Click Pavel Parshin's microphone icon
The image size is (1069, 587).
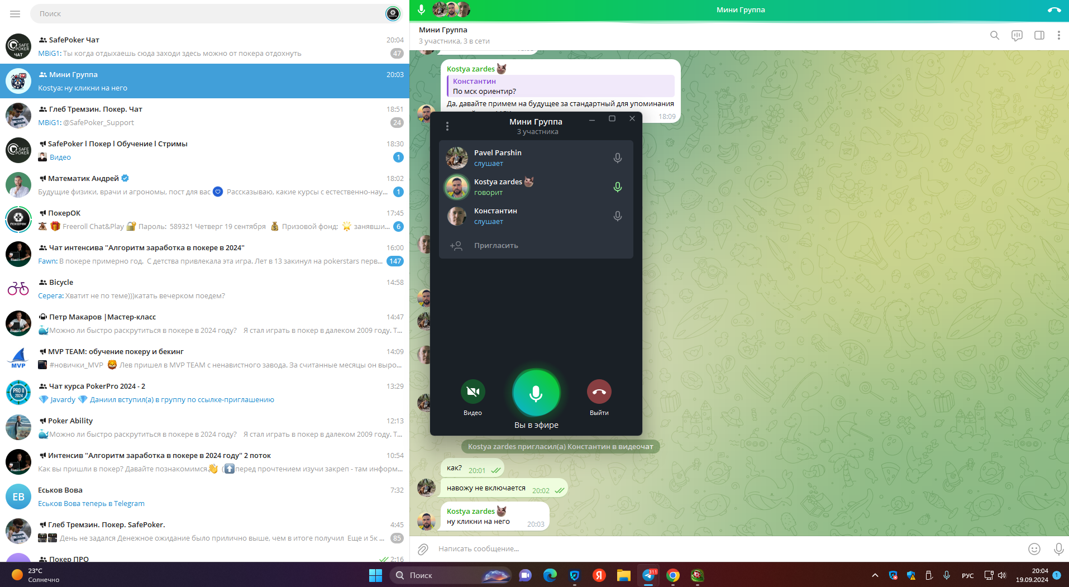point(617,158)
